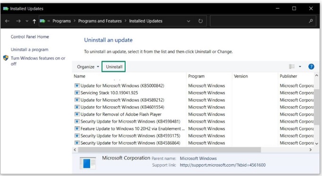Open the Organize dropdown menu
The height and width of the screenshot is (176, 322).
coord(88,67)
